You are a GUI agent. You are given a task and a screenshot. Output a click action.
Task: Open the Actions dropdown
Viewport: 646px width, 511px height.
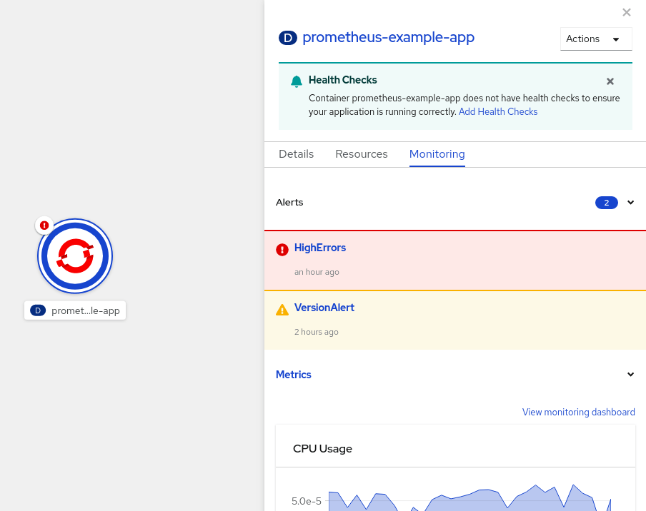595,39
